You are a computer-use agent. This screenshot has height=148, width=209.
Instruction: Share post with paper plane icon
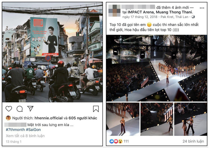pos(30,108)
